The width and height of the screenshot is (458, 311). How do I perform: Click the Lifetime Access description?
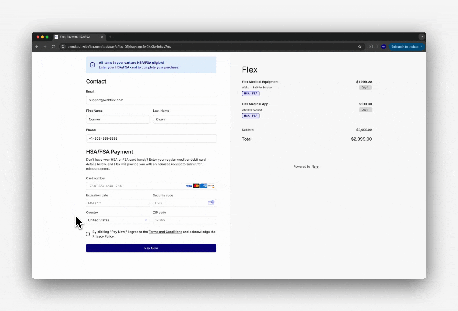click(x=252, y=110)
